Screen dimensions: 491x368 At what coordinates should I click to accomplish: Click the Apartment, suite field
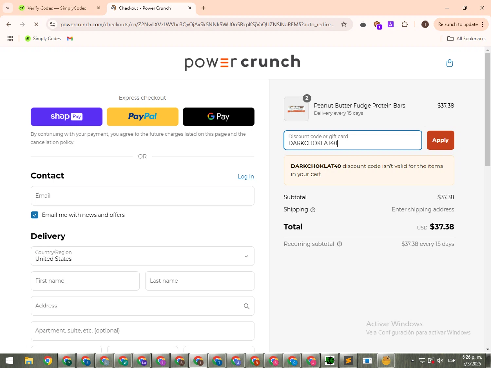[x=142, y=331]
